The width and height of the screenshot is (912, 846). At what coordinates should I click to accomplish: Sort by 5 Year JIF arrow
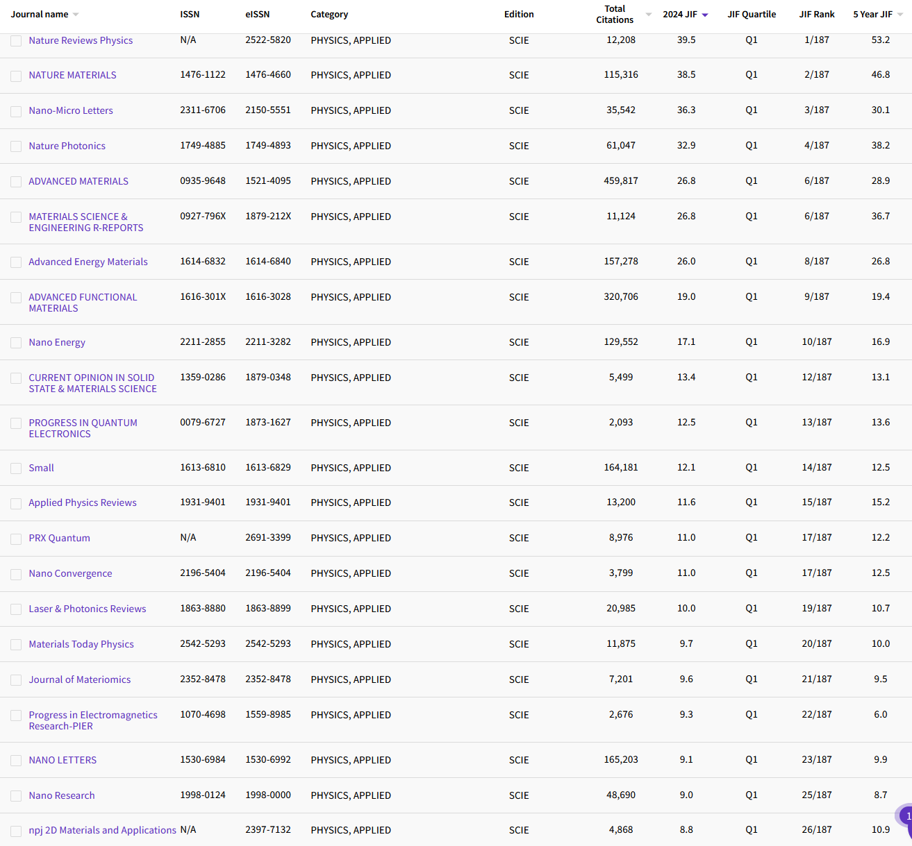click(x=900, y=15)
